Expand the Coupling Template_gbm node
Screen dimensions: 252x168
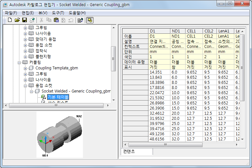25,68
